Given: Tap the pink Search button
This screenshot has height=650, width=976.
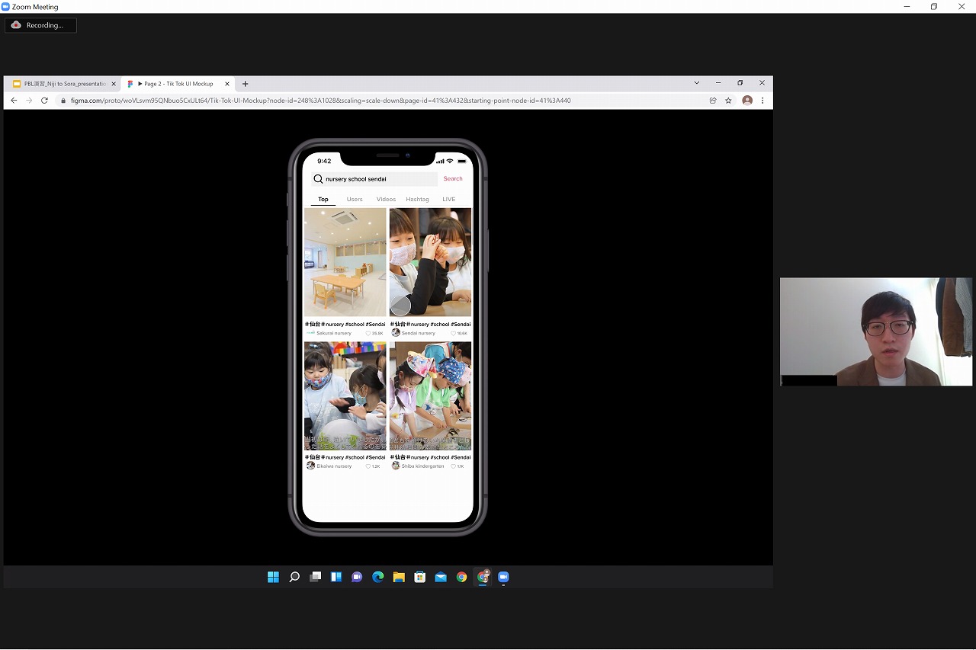Looking at the screenshot, I should click(453, 179).
